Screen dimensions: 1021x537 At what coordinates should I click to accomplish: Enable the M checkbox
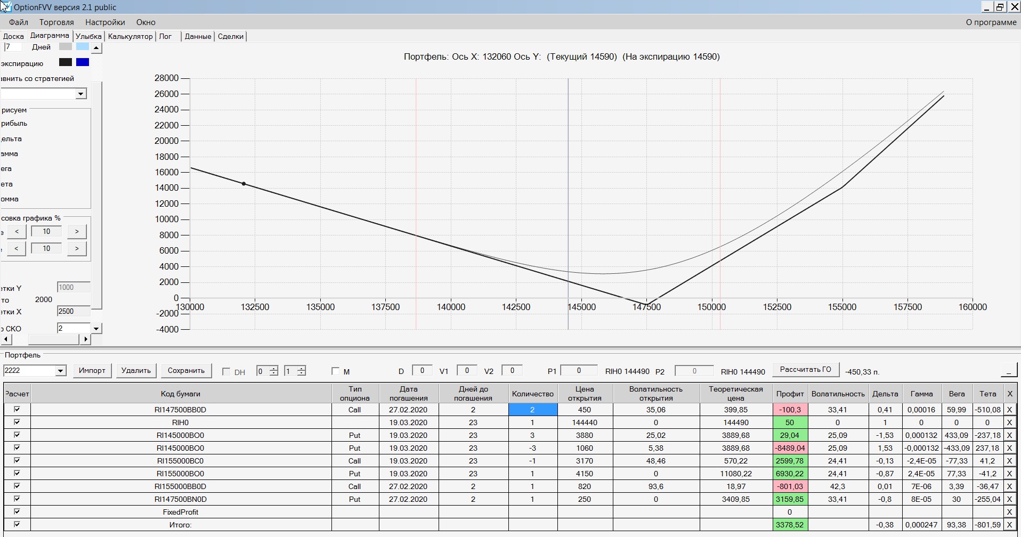(x=335, y=371)
